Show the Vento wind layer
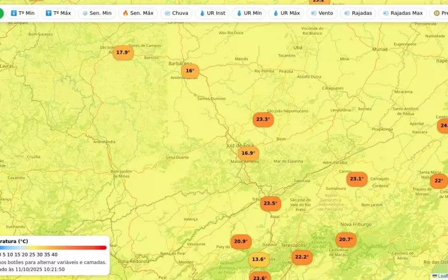The image size is (448, 280). [322, 13]
